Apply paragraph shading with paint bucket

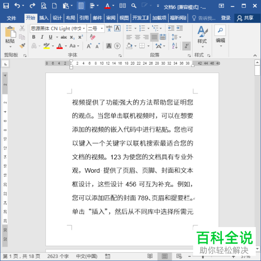point(129,46)
